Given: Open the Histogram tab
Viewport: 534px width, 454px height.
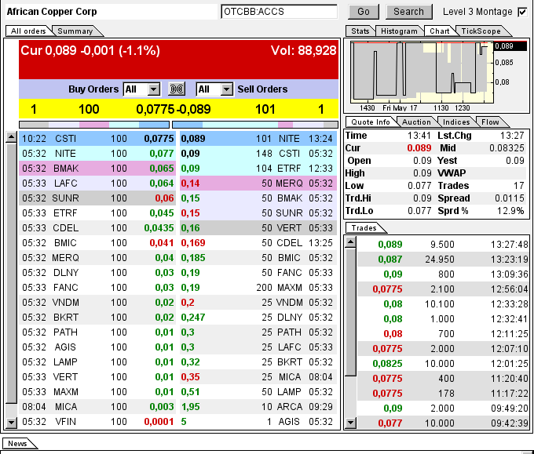Looking at the screenshot, I should click(398, 31).
